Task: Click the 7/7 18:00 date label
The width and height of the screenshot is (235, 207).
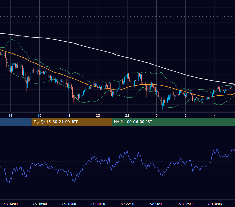Action: tap(69, 204)
